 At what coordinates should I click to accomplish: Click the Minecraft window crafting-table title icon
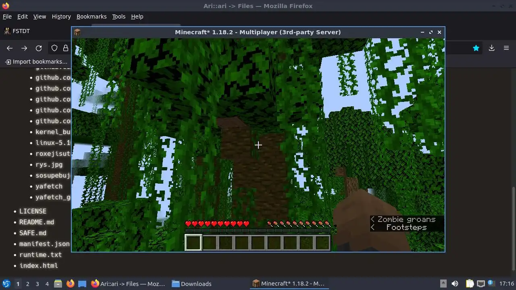click(77, 32)
